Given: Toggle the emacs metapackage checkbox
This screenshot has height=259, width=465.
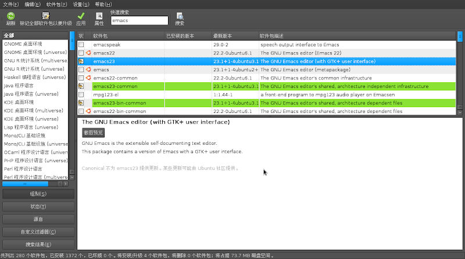Looking at the screenshot, I should click(81, 70).
